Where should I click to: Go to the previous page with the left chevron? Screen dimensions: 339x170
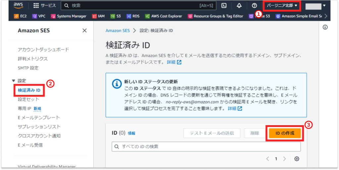267,159
